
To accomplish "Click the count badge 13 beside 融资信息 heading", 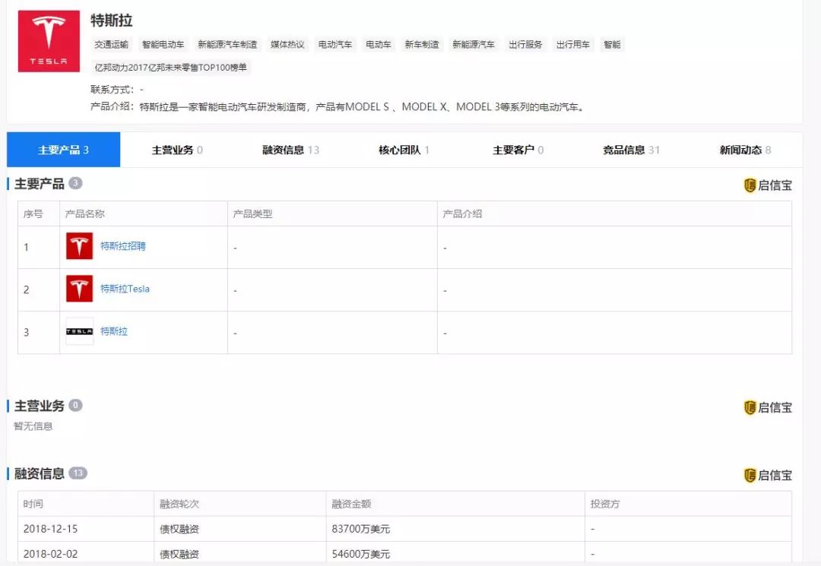I will (x=78, y=473).
